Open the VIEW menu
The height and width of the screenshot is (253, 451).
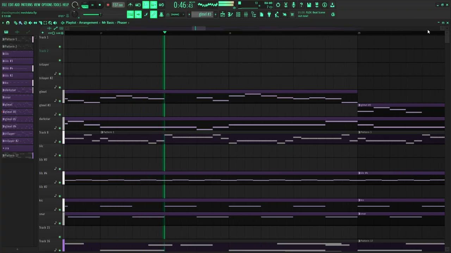tap(37, 5)
